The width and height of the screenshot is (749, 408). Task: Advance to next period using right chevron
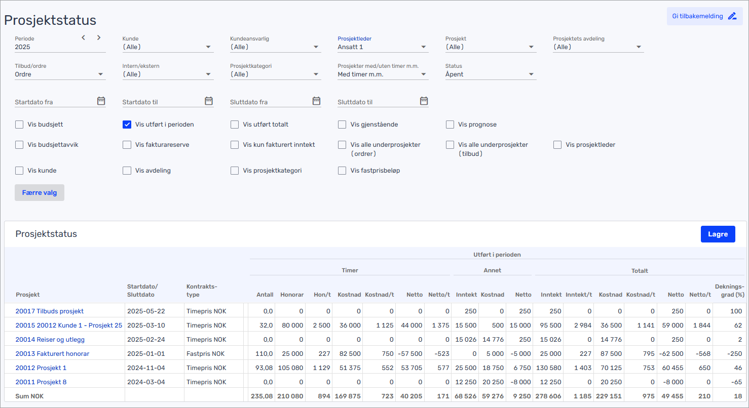(x=99, y=37)
